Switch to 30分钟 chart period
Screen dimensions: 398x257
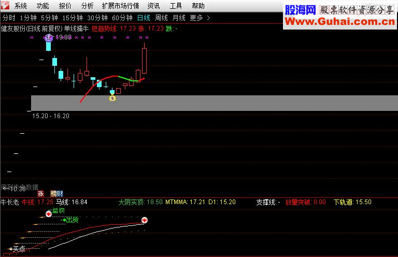tap(97, 18)
